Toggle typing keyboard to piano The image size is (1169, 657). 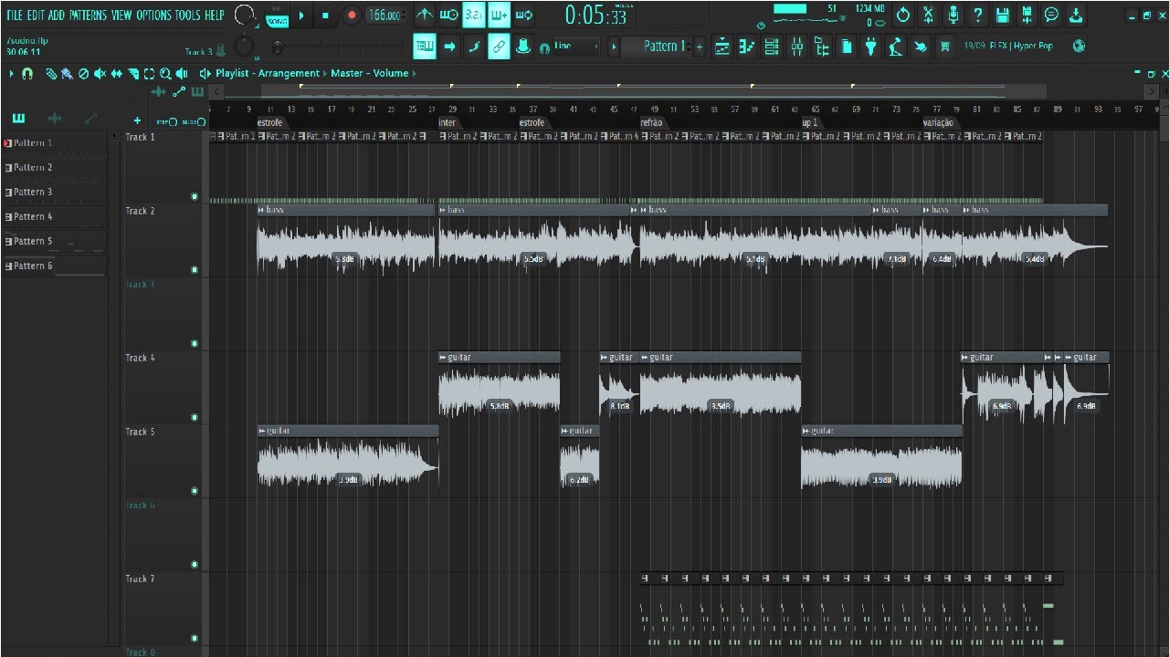pos(425,47)
